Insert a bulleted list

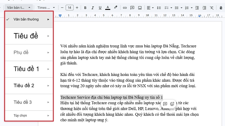point(177,8)
